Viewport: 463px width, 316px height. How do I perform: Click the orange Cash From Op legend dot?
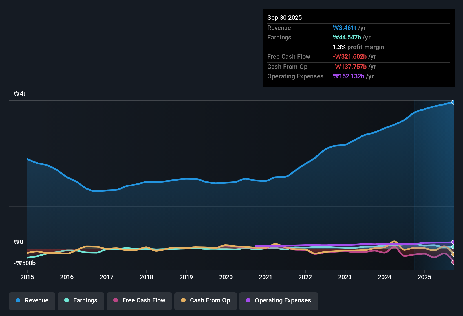183,300
